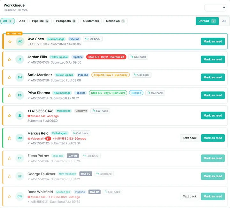Viewport: 230px width, 208px height.
Task: Click Elena Petrov's EP avatar
Action: [x=20, y=158]
